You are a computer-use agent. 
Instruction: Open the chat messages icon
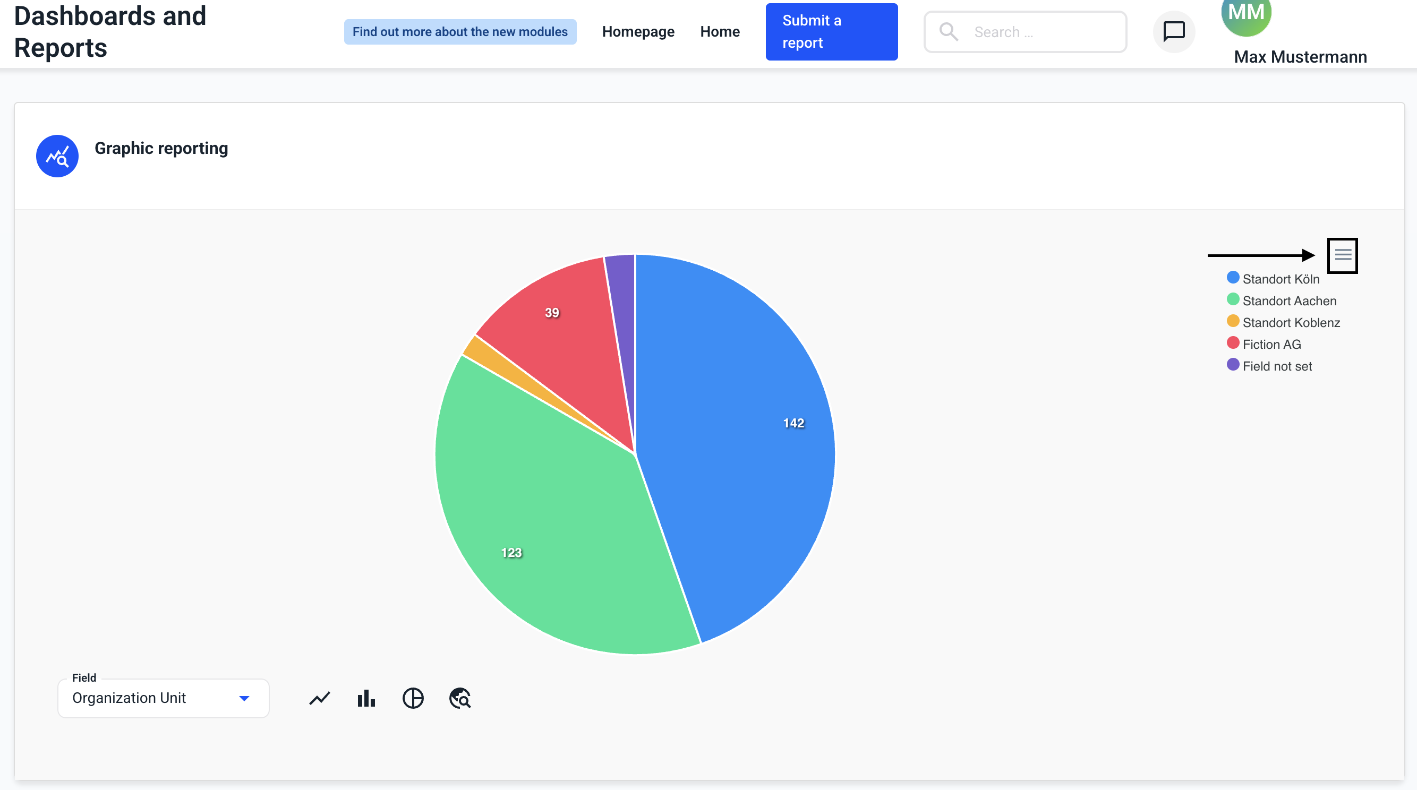(1173, 31)
